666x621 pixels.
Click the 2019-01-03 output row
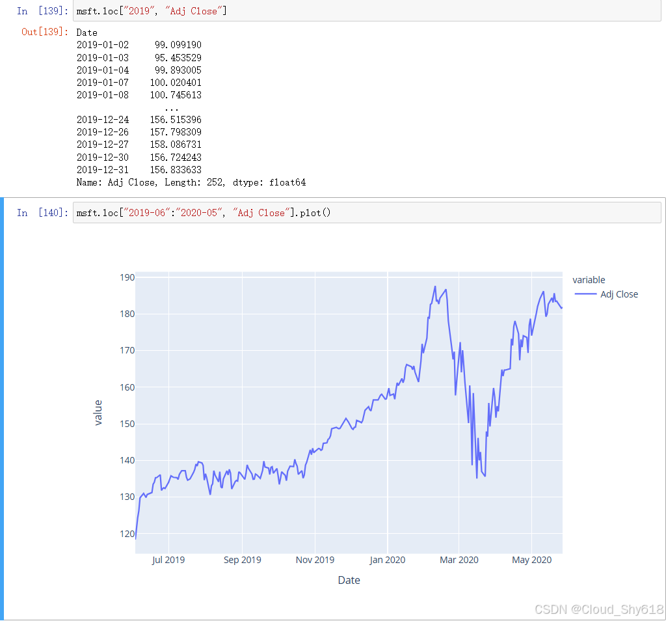139,57
